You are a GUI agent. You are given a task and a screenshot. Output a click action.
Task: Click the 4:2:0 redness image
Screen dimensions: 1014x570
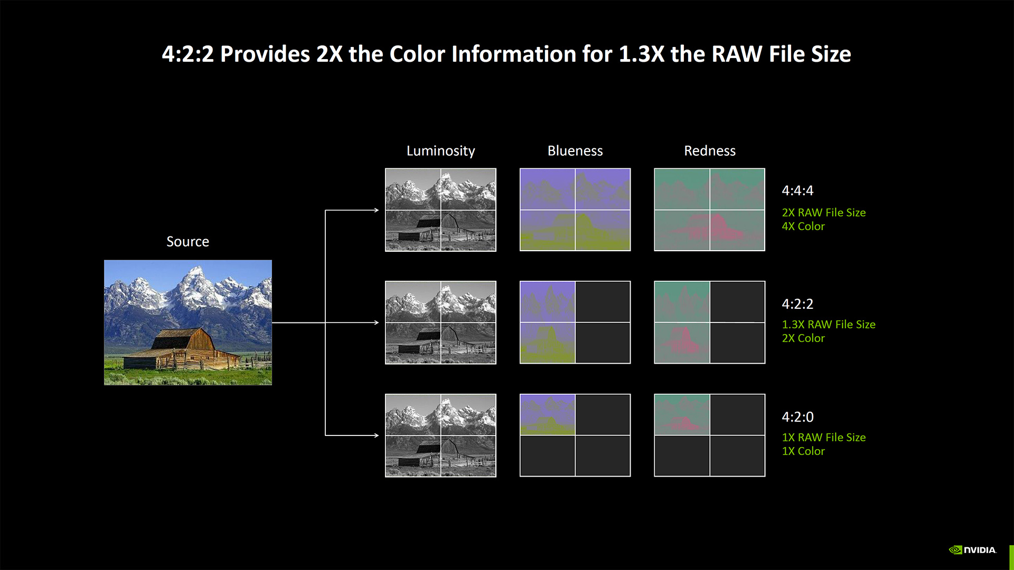(x=709, y=435)
